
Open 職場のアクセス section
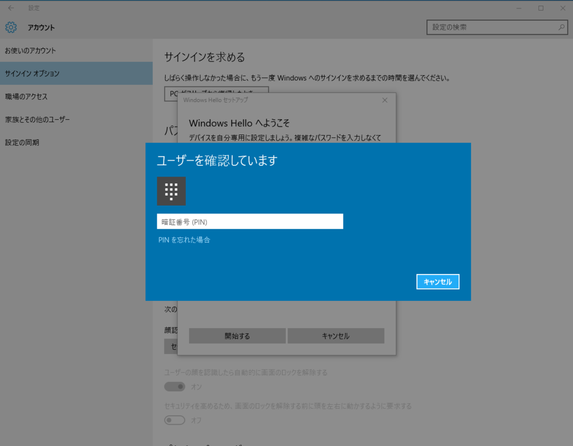pos(76,96)
